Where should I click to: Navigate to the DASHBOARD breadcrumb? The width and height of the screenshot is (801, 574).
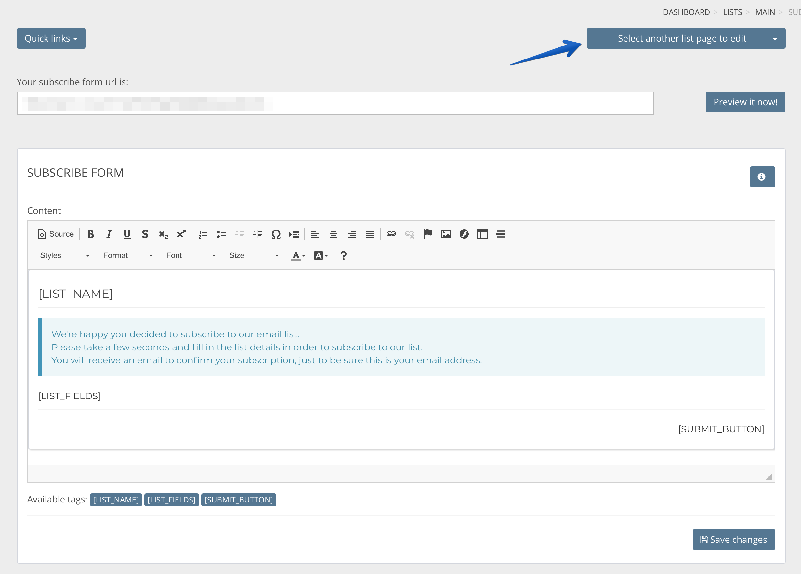tap(686, 12)
